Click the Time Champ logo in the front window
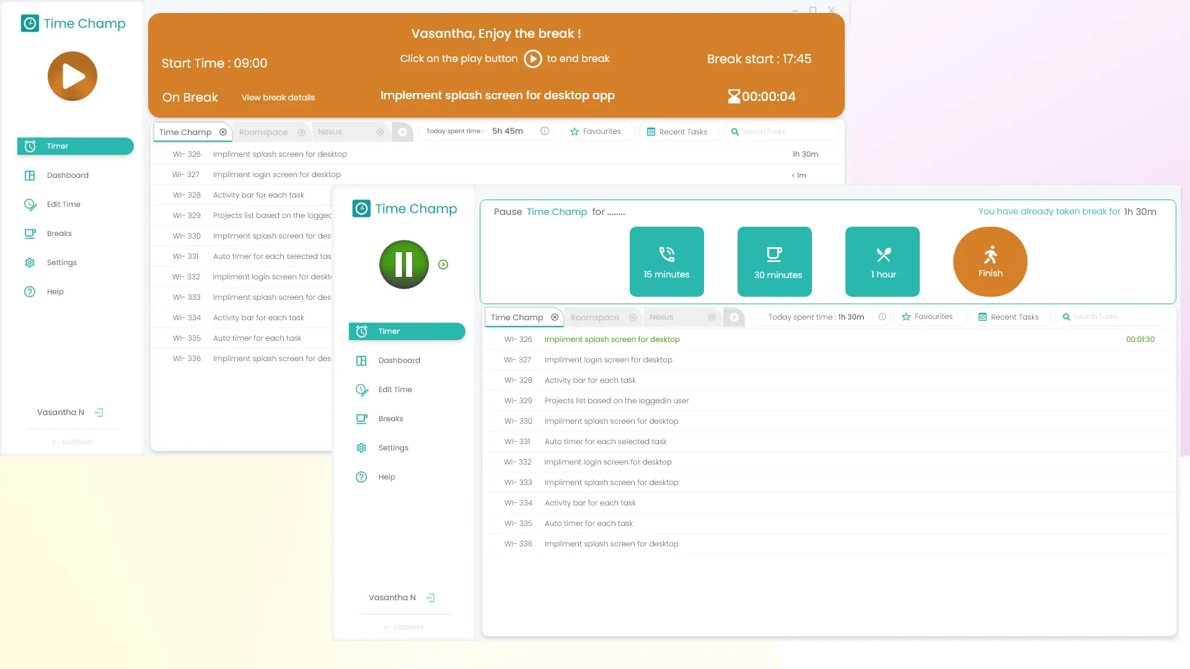The image size is (1190, 669). click(405, 209)
